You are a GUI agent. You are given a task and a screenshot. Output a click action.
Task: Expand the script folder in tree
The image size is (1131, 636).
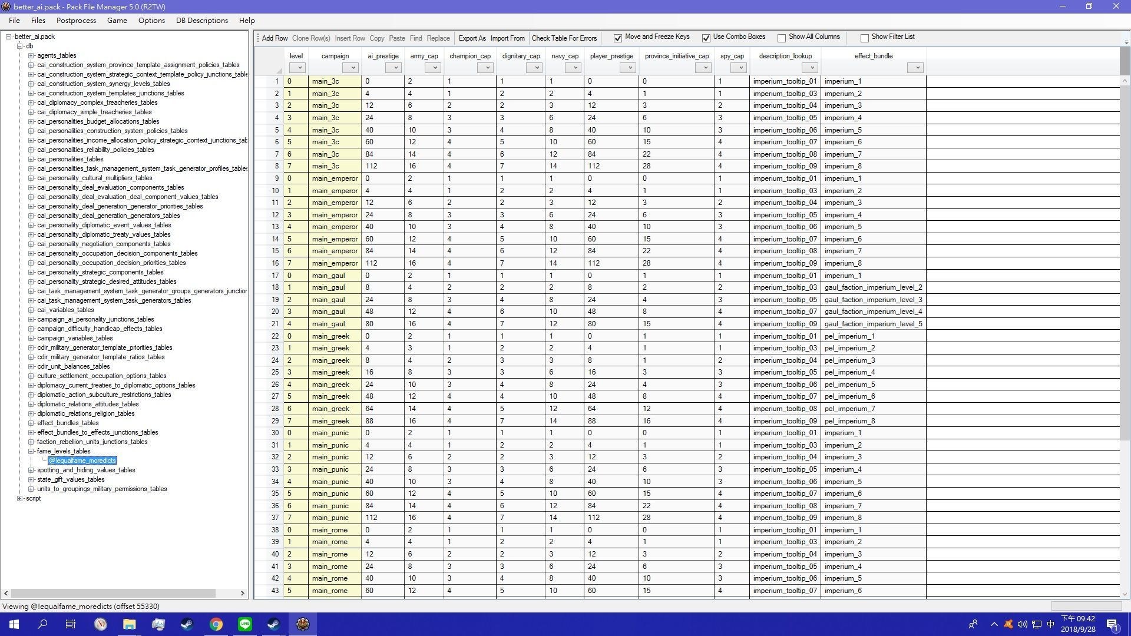pyautogui.click(x=20, y=499)
